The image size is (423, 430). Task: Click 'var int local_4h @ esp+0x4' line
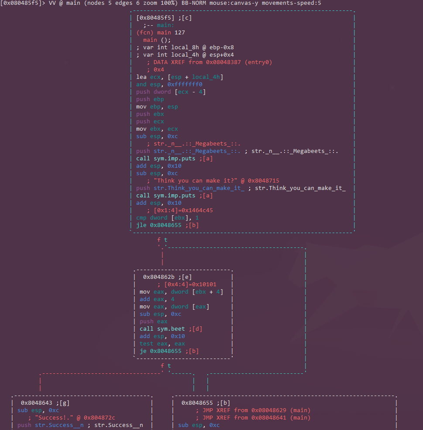(185, 55)
